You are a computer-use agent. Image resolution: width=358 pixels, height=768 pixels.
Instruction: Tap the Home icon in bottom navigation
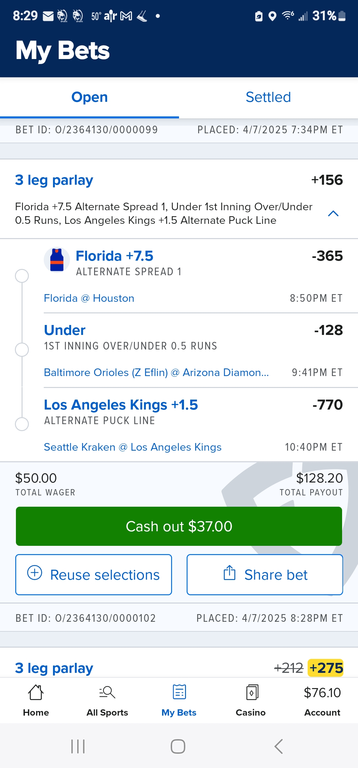click(36, 692)
